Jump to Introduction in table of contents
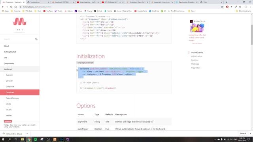 [x=197, y=52]
